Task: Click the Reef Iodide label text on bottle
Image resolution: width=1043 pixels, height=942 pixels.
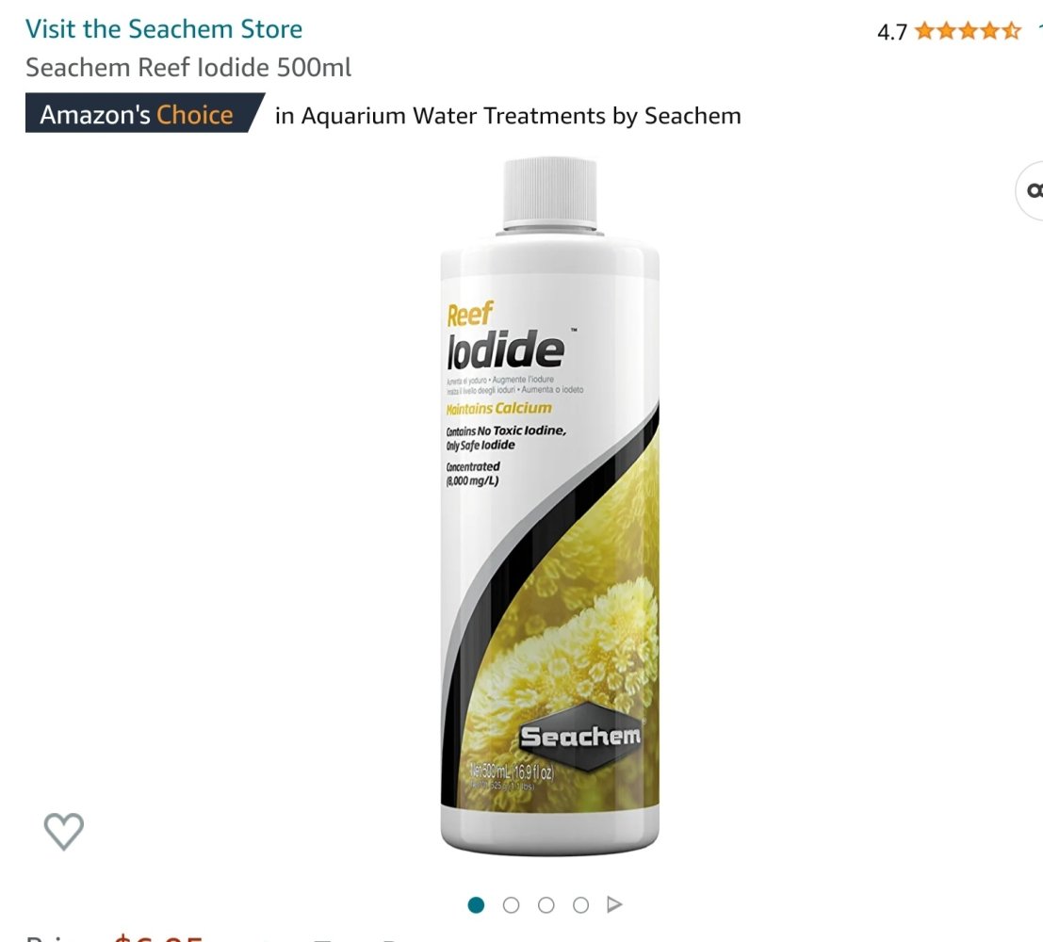Action: (506, 336)
